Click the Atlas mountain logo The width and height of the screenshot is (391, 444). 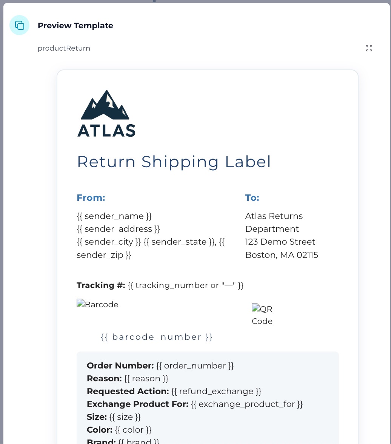point(106,114)
